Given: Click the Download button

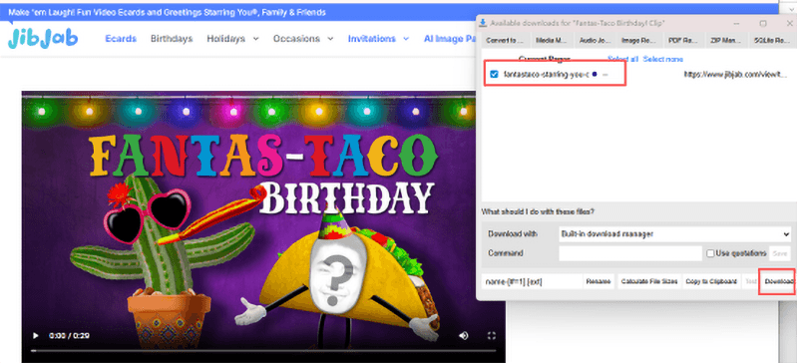Looking at the screenshot, I should (x=779, y=281).
